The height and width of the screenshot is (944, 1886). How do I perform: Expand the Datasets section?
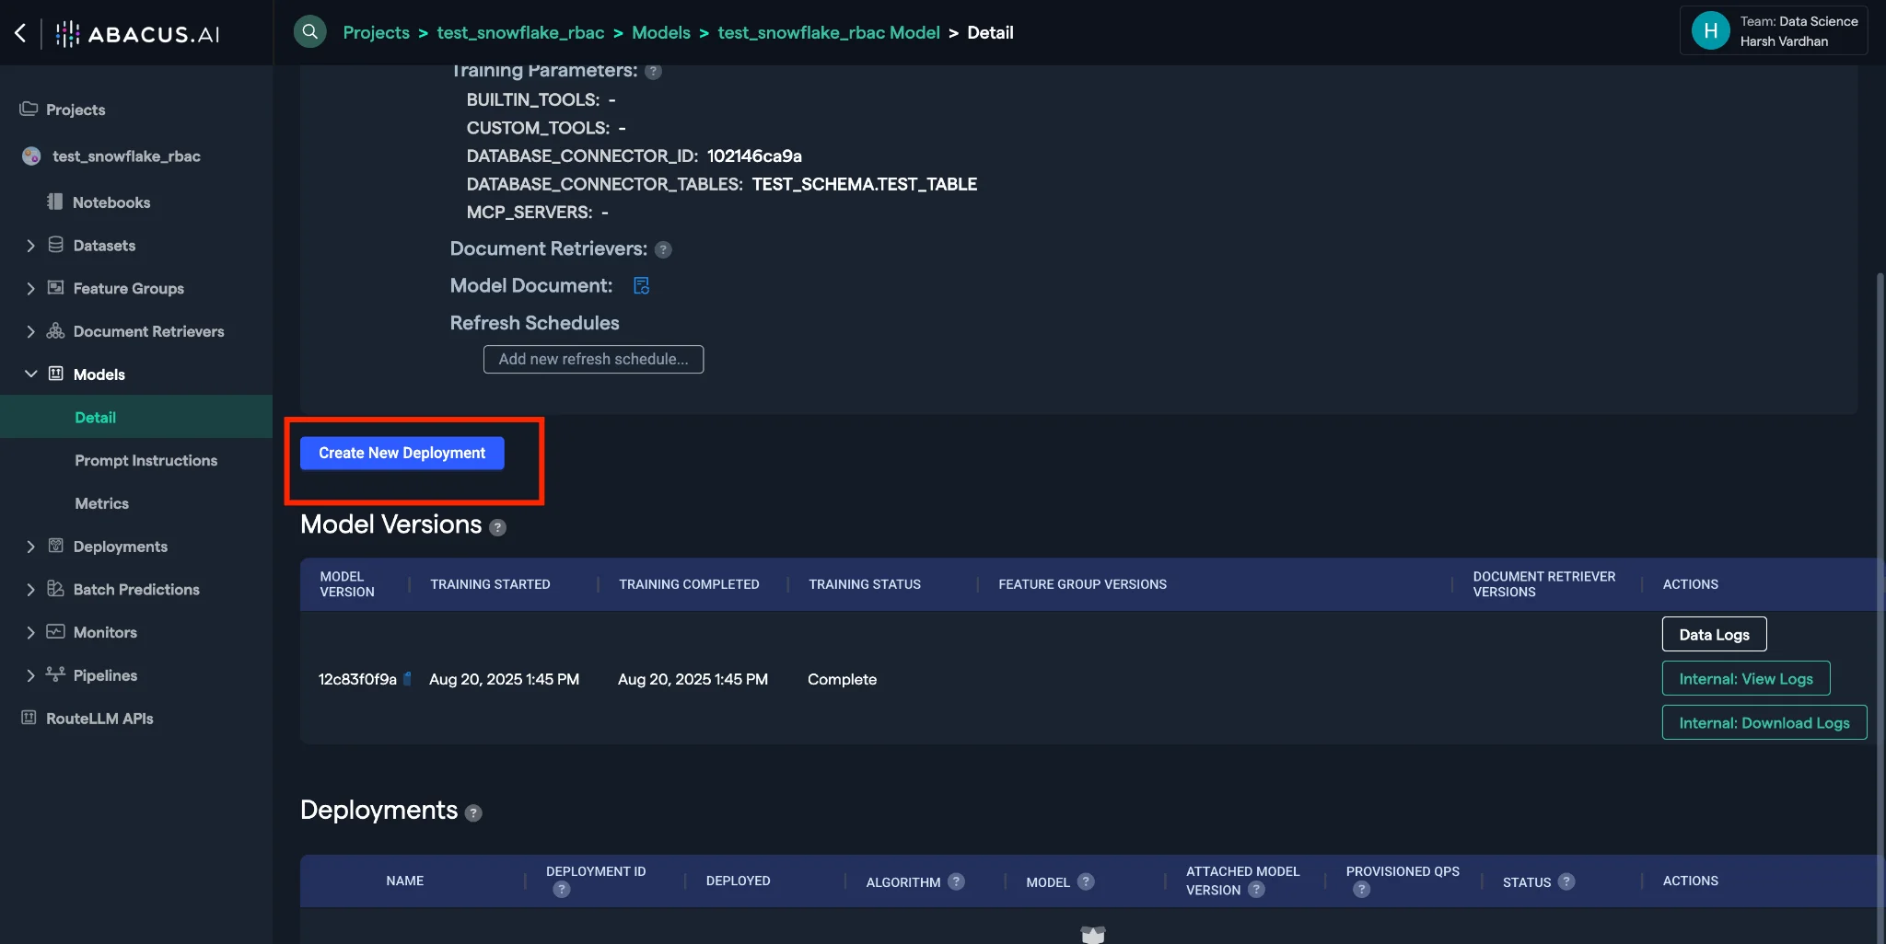(x=30, y=245)
